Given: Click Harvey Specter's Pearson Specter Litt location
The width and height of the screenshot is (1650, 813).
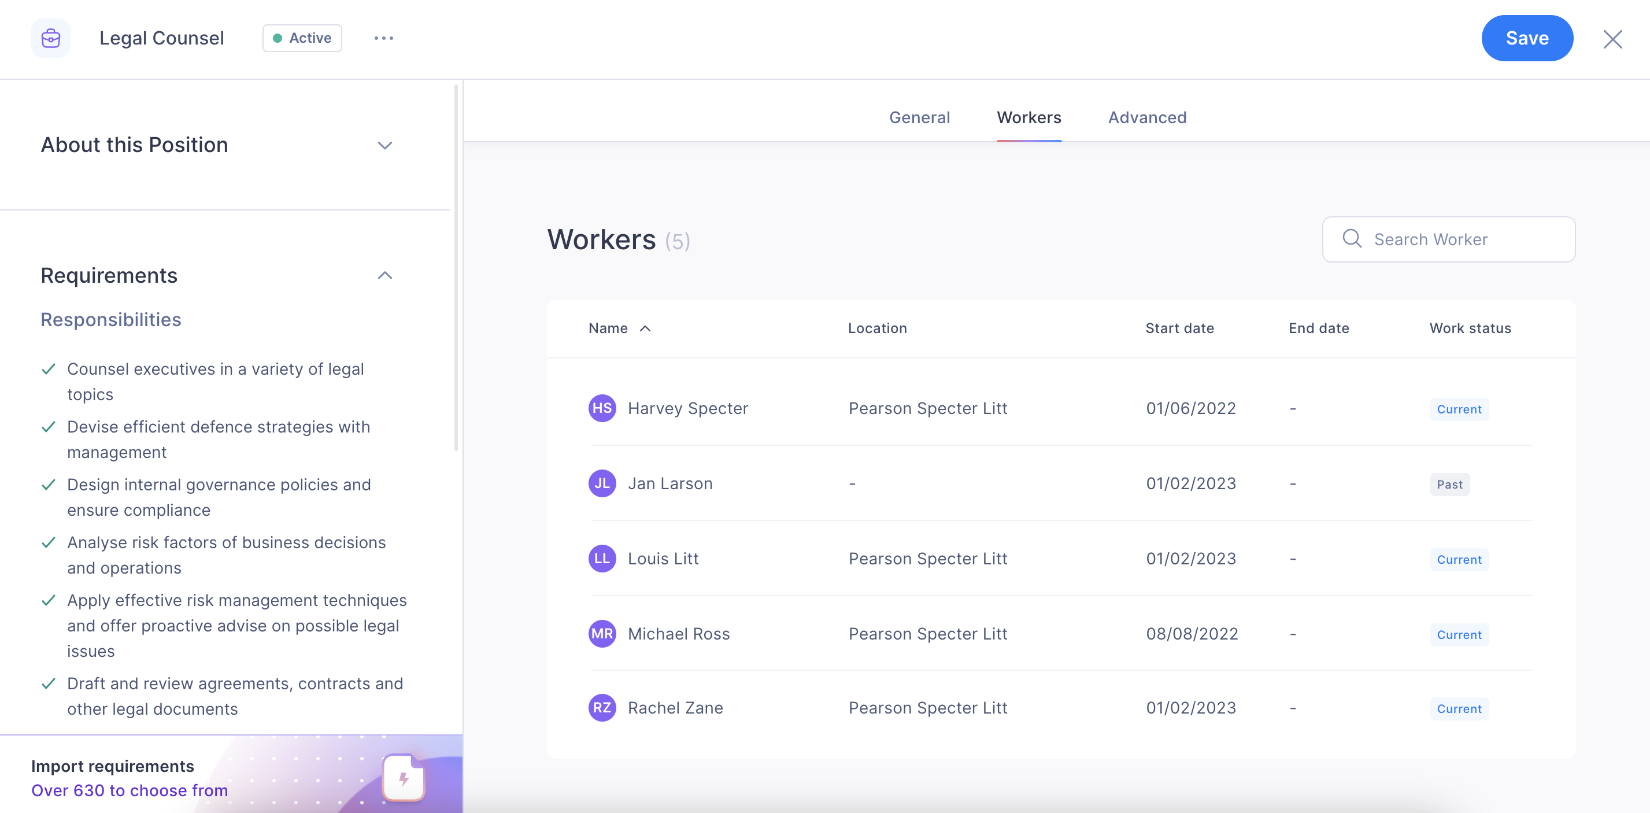Looking at the screenshot, I should [x=927, y=409].
